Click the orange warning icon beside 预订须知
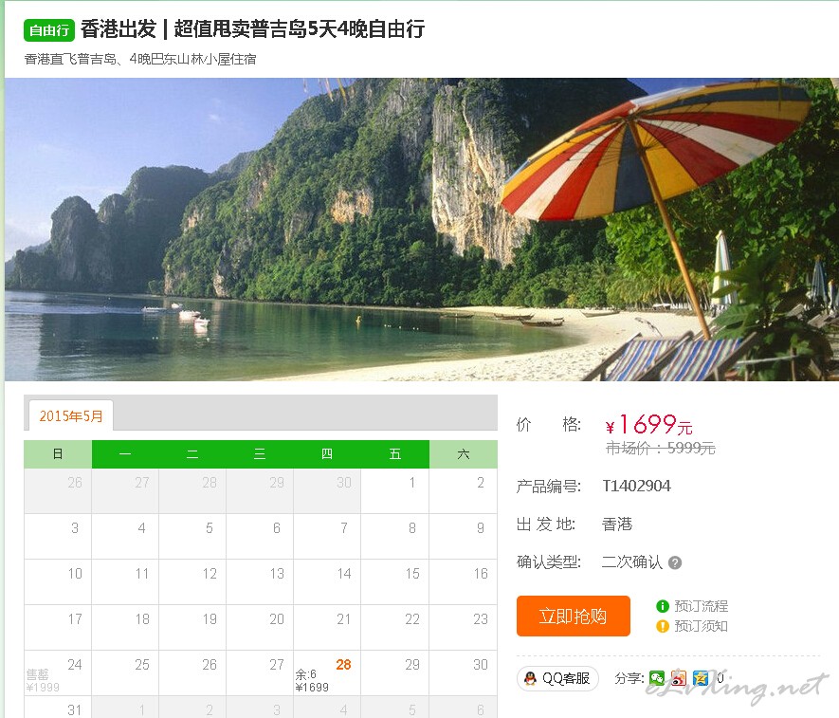Screen dimensions: 839x718 663,626
